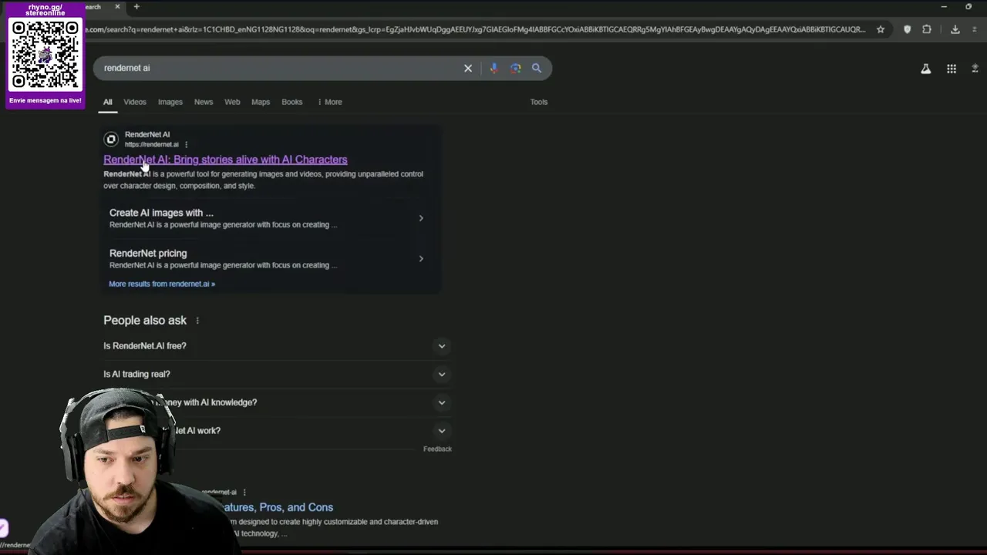
Task: Switch to the Maps tab
Action: click(x=261, y=102)
